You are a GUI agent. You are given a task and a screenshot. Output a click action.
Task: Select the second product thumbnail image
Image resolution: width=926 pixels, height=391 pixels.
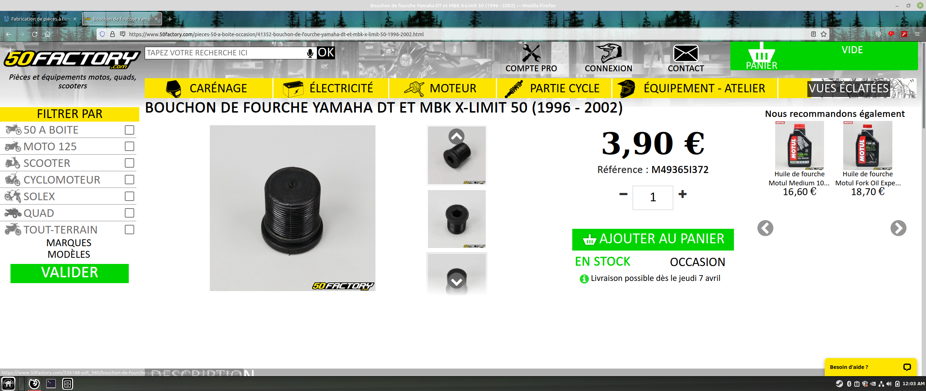coord(457,219)
